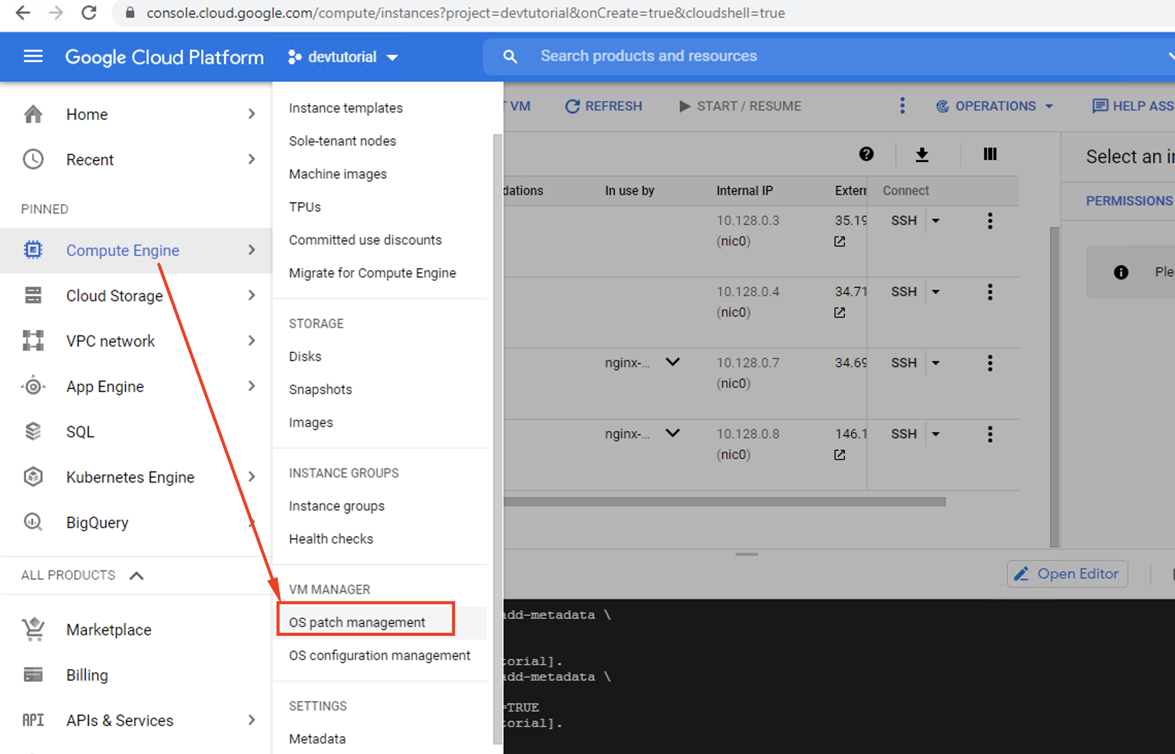Select OS configuration management
Image resolution: width=1175 pixels, height=754 pixels.
tap(379, 655)
